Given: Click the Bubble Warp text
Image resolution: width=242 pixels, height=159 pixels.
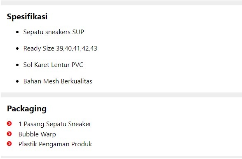Looking at the screenshot, I should pos(37,134).
